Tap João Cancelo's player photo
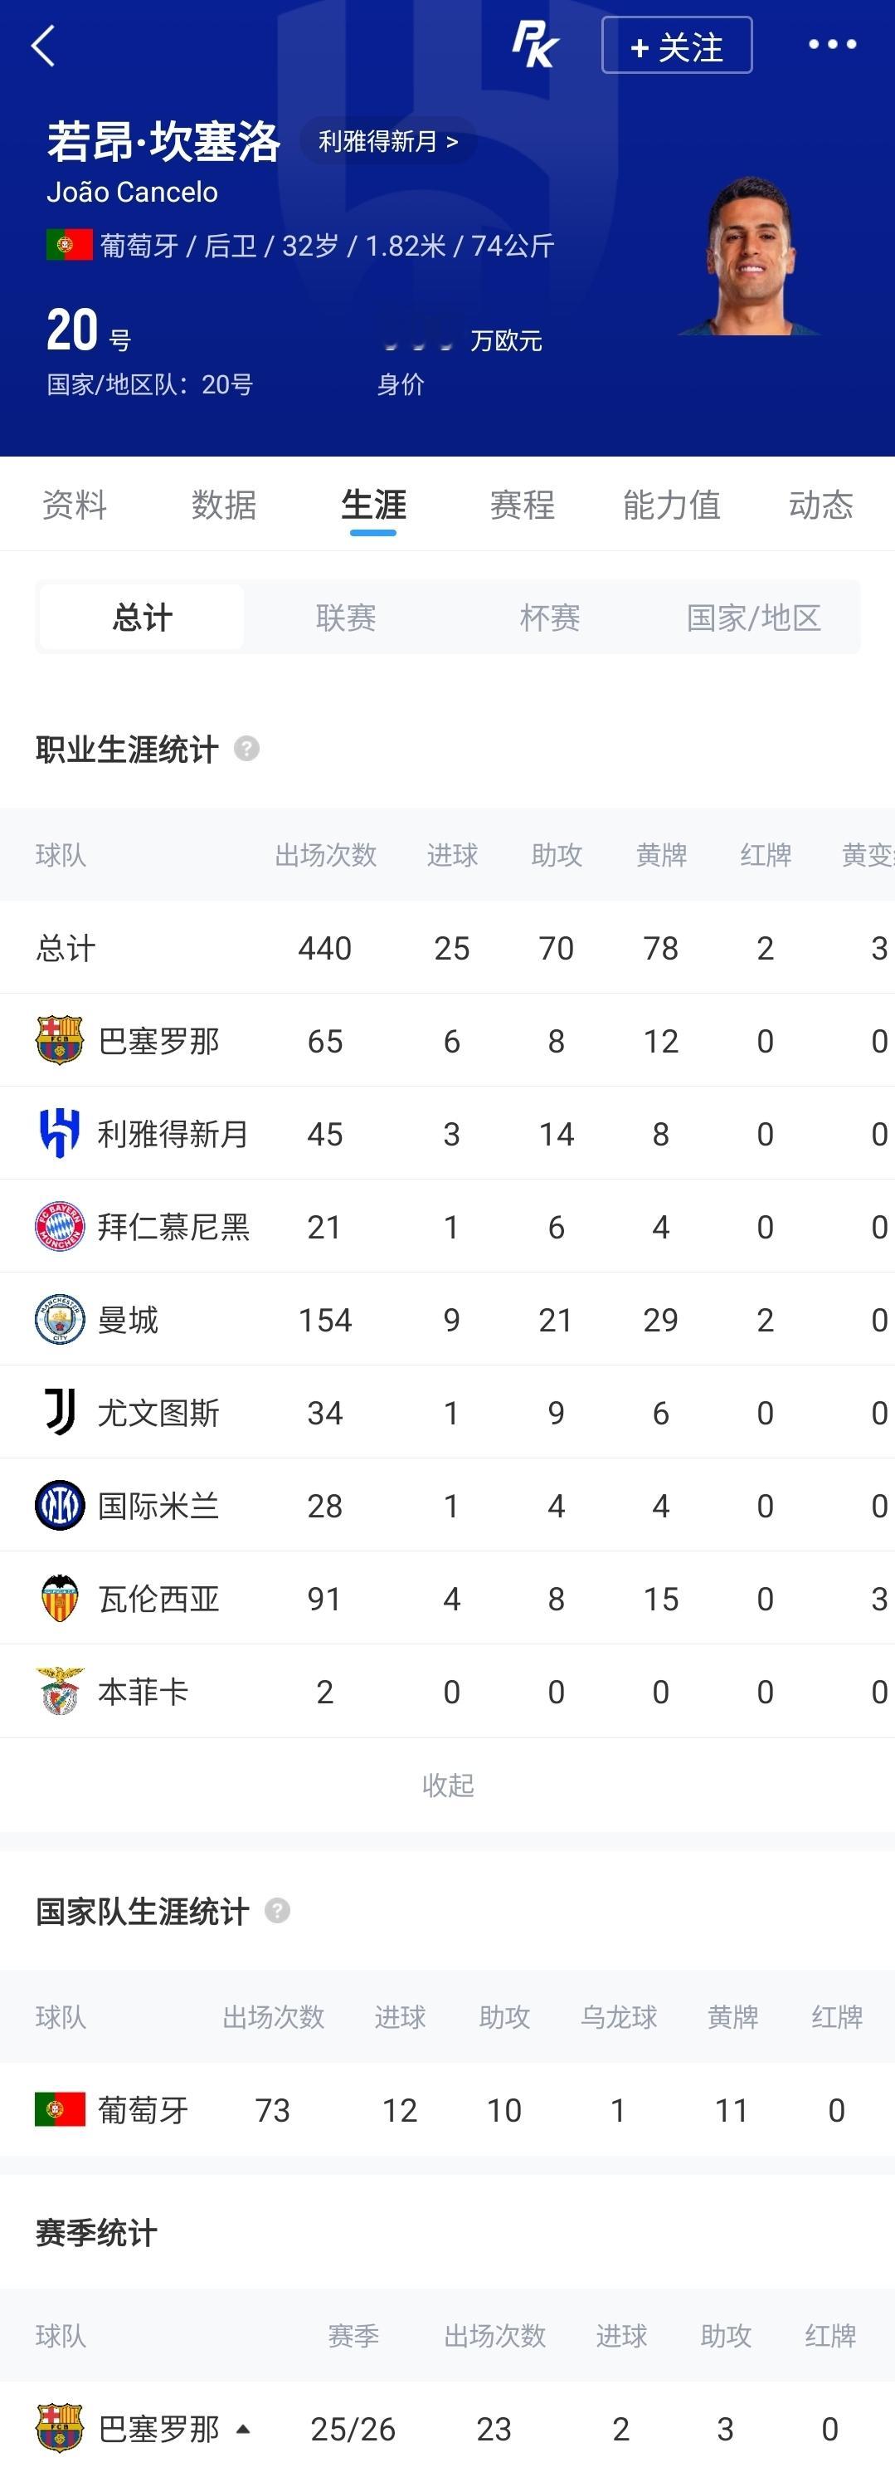The height and width of the screenshot is (2472, 895). 750,256
